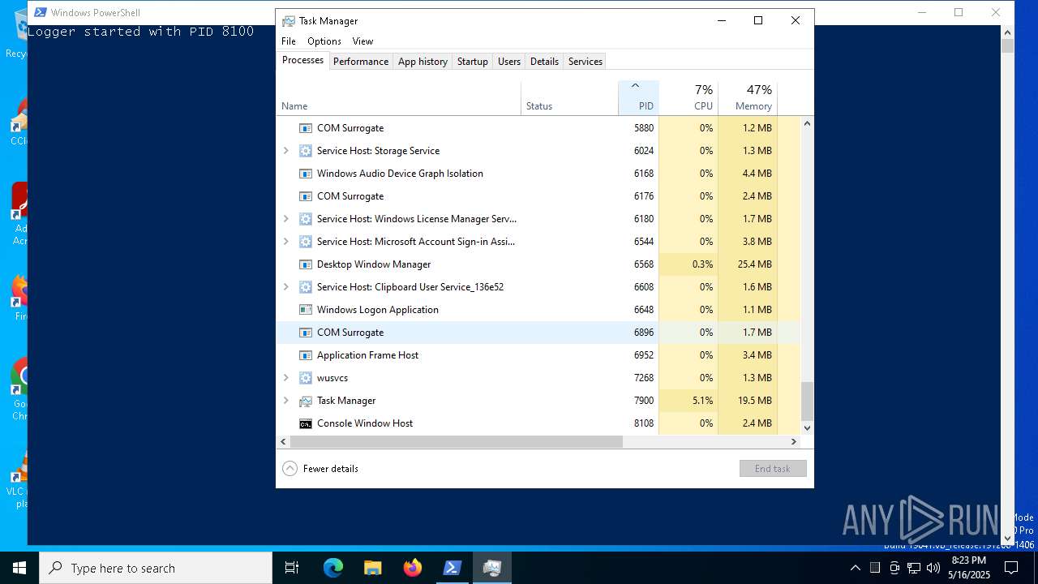Sort processes by Memory column

[748, 97]
